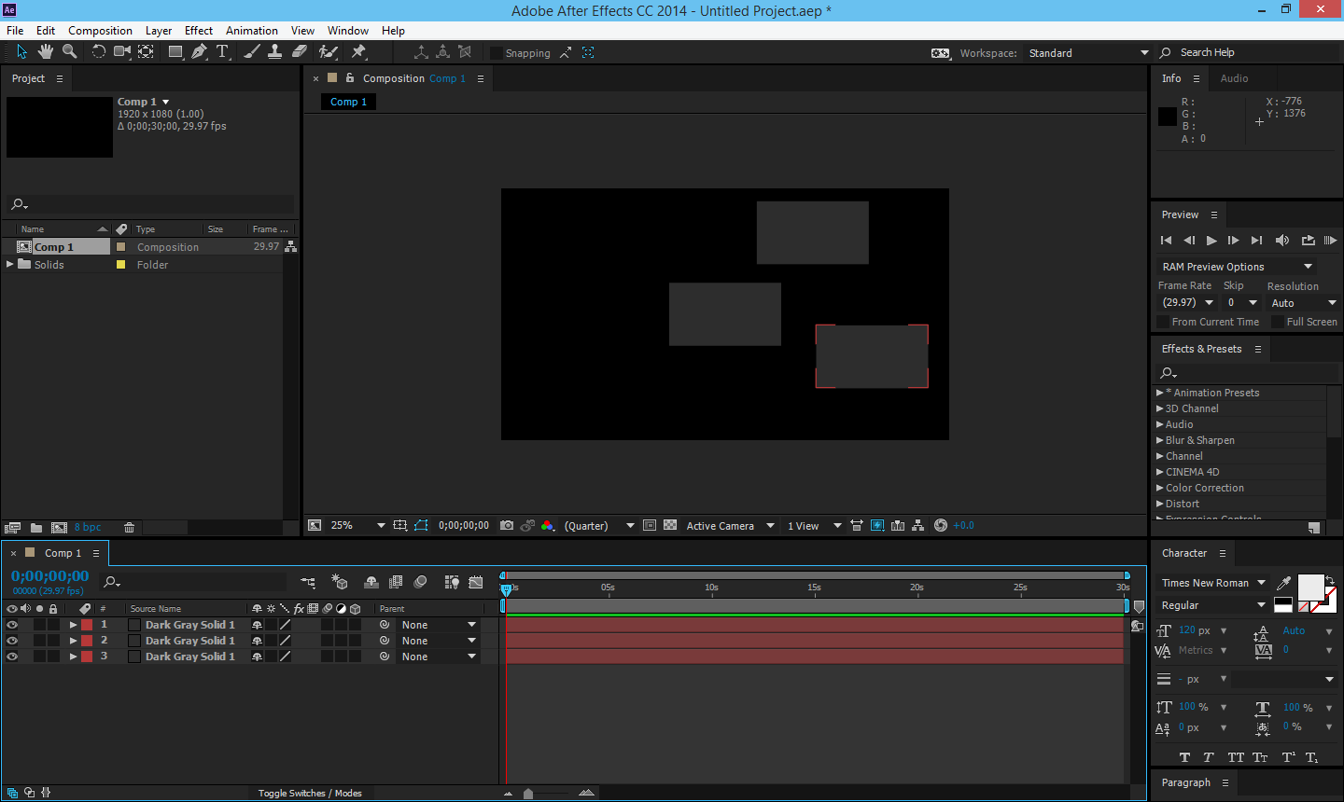Open the Animation menu
The height and width of the screenshot is (802, 1344).
pos(252,31)
